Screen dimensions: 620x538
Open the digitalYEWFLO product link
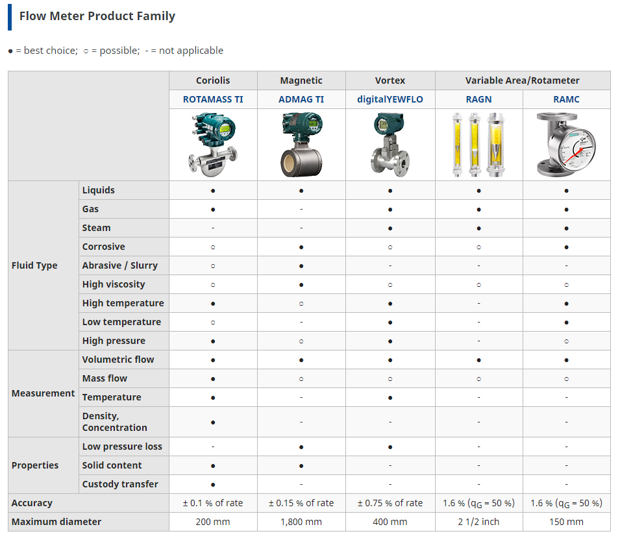390,99
